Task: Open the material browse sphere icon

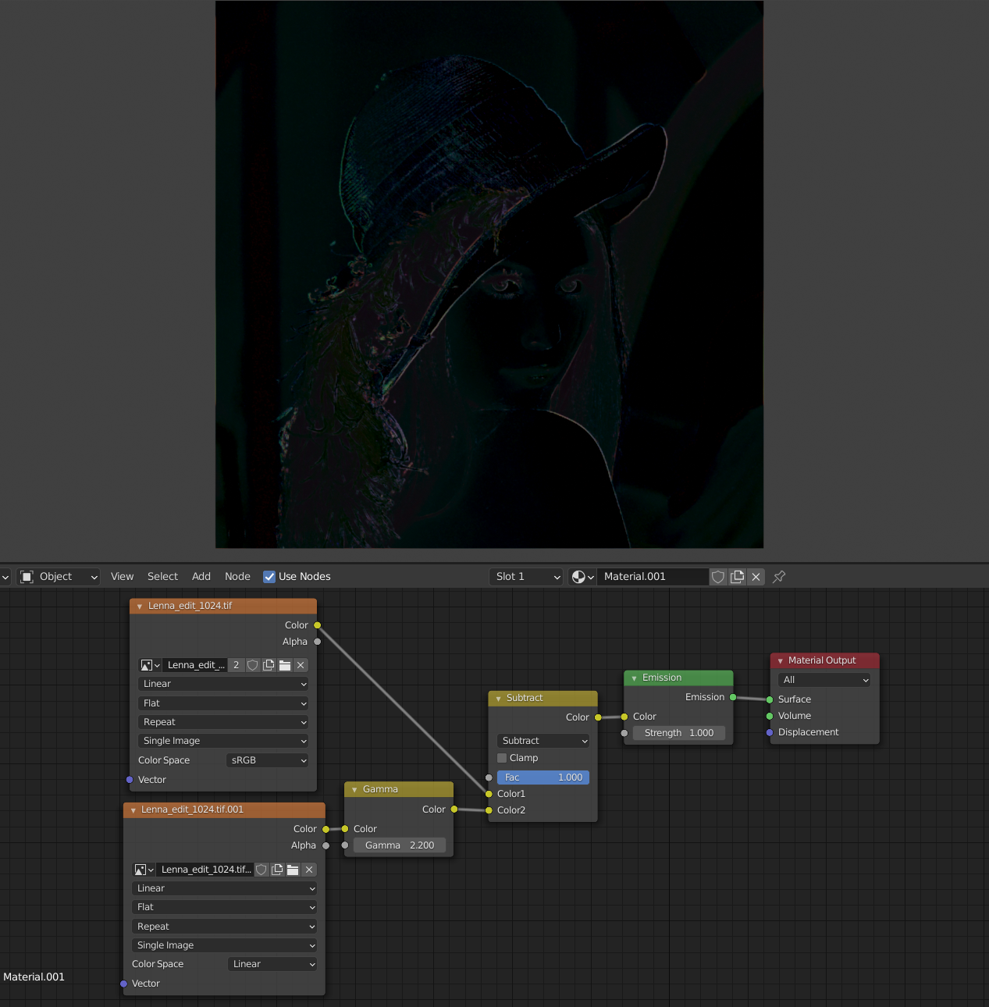Action: [582, 577]
